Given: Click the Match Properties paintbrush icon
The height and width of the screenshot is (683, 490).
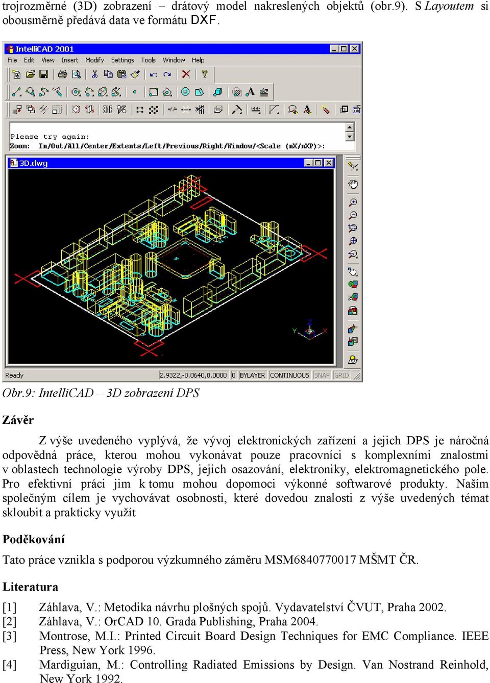Looking at the screenshot, I should (x=135, y=74).
